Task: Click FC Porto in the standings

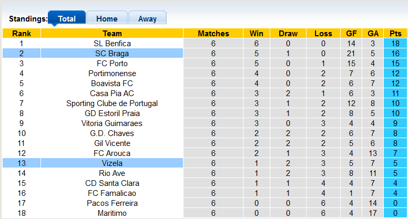Action: tap(112, 64)
